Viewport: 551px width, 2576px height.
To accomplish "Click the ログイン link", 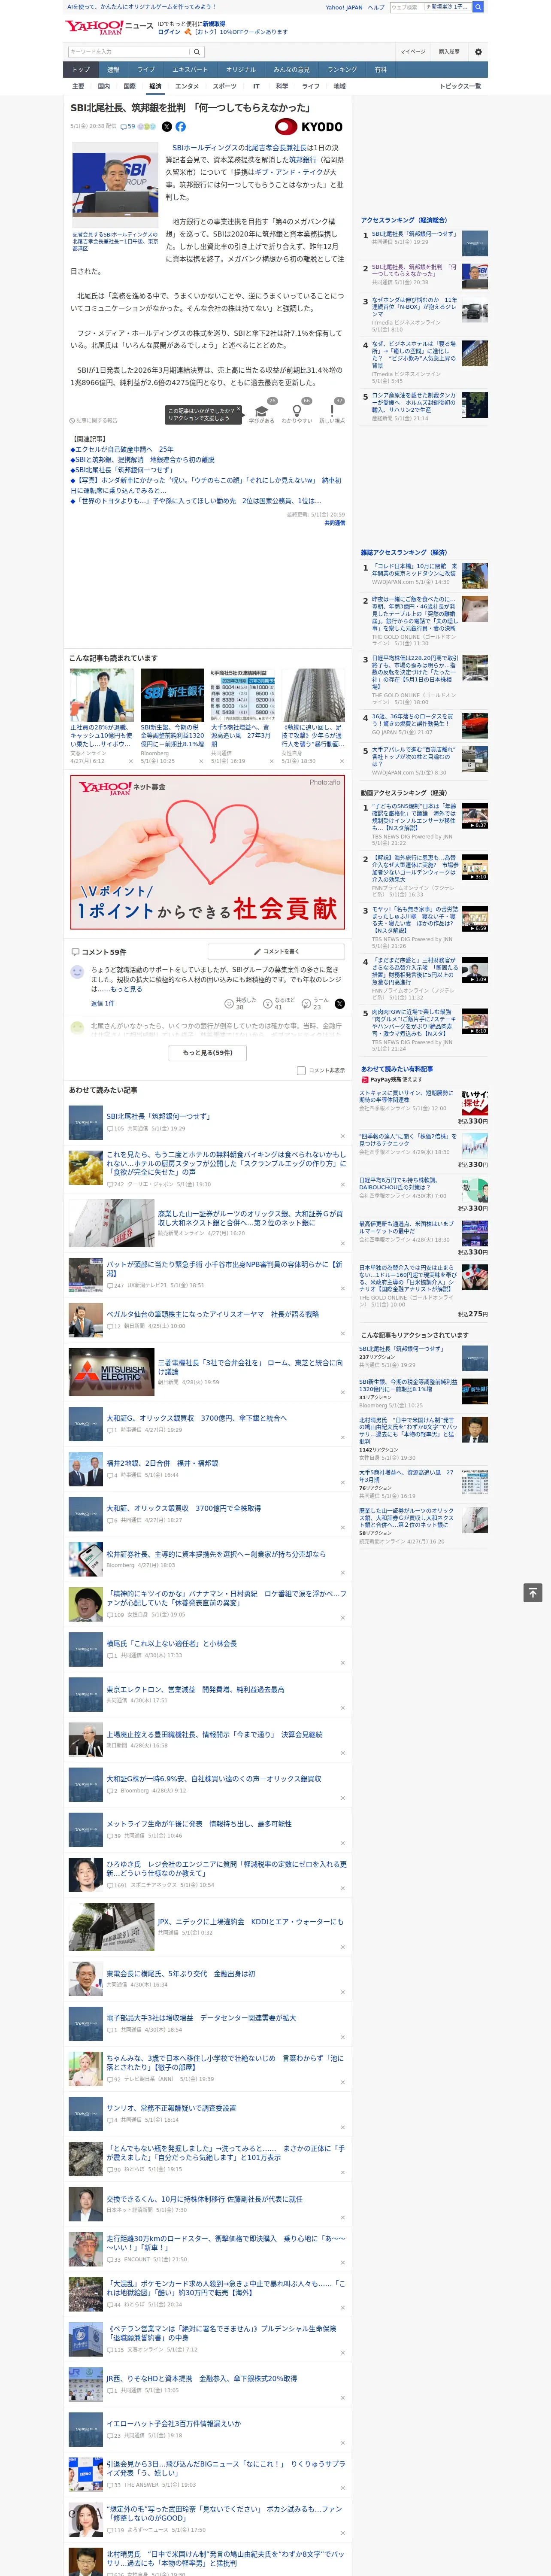I will point(169,32).
